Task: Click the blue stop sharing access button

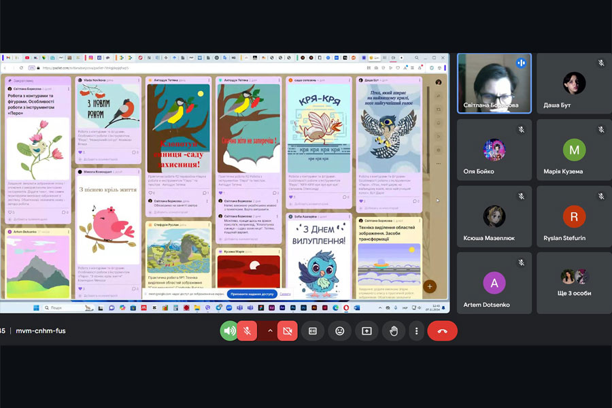Action: (252, 294)
